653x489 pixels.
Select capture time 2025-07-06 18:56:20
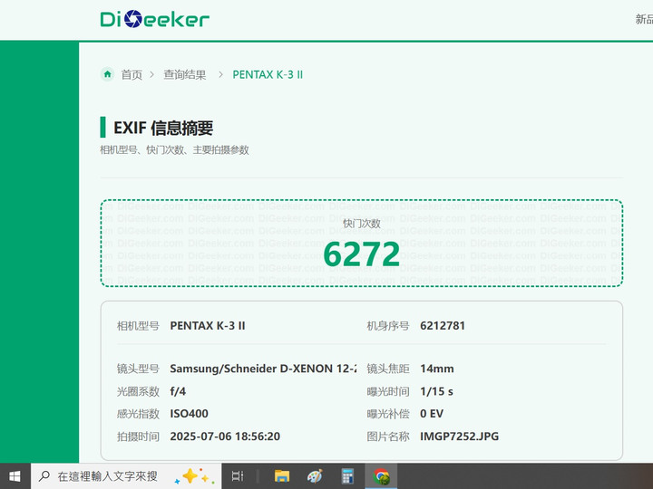pos(225,436)
